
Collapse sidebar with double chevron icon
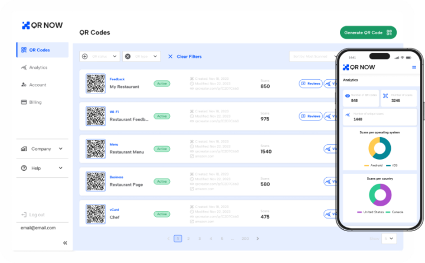pyautogui.click(x=65, y=243)
